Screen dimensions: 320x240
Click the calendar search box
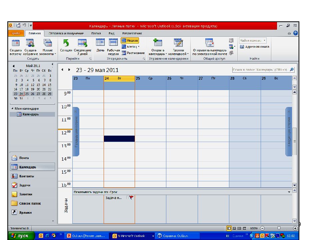261,70
